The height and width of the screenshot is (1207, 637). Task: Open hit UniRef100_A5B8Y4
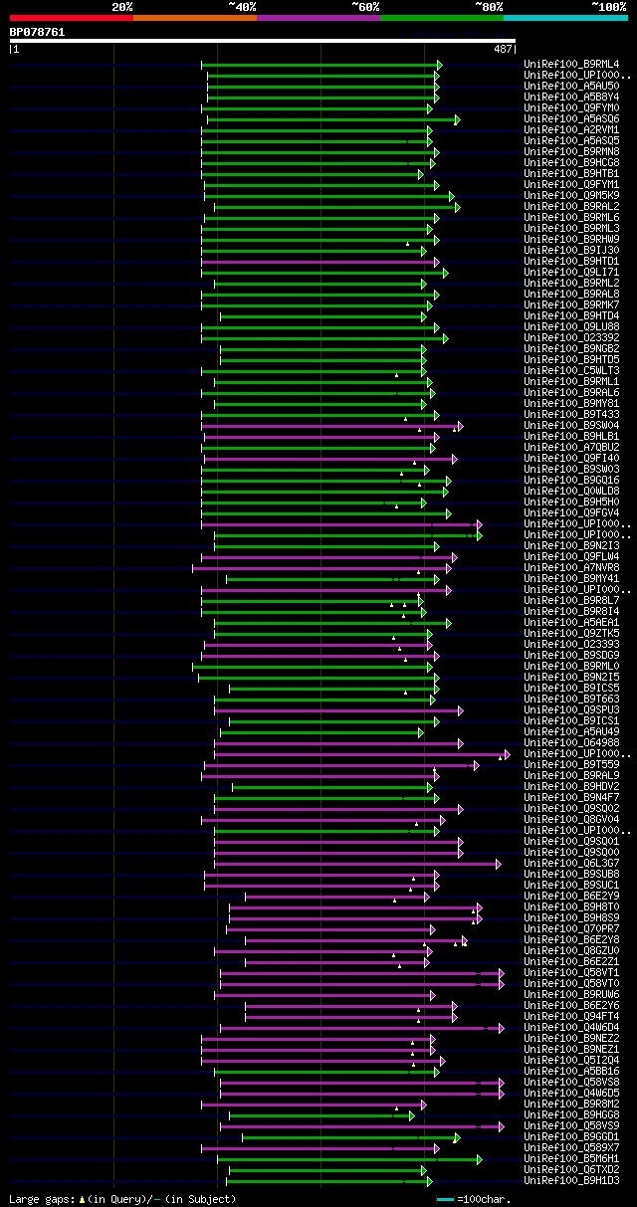571,98
